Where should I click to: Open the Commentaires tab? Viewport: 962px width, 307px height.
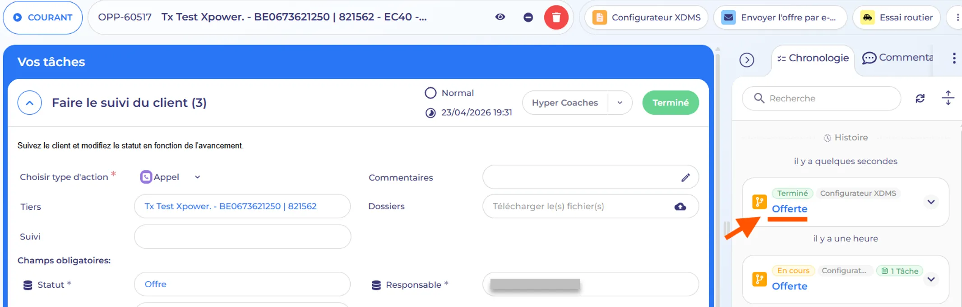point(897,58)
